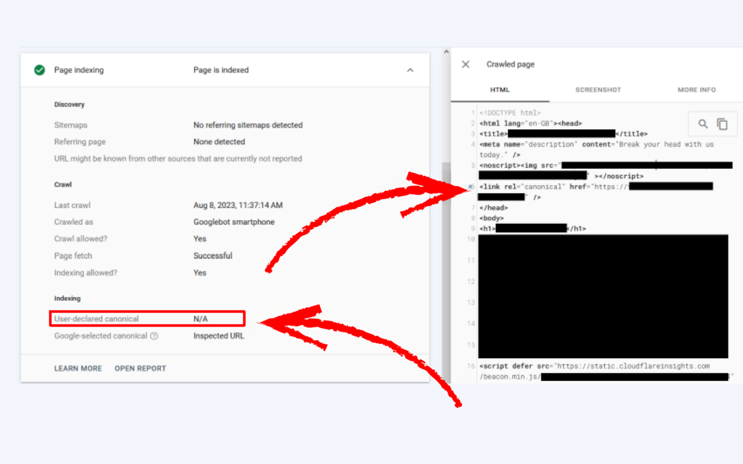Viewport: 743px width, 464px height.
Task: Click the 'Page is indexed' status text
Action: (221, 71)
